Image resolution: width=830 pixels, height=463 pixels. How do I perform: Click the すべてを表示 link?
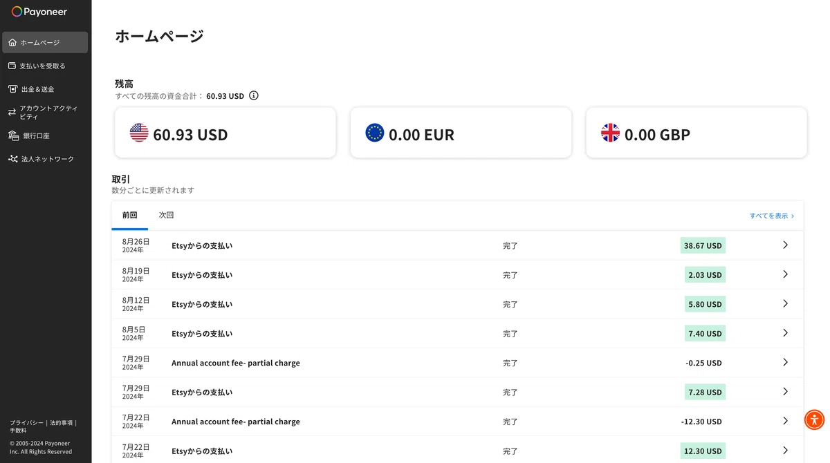(772, 216)
